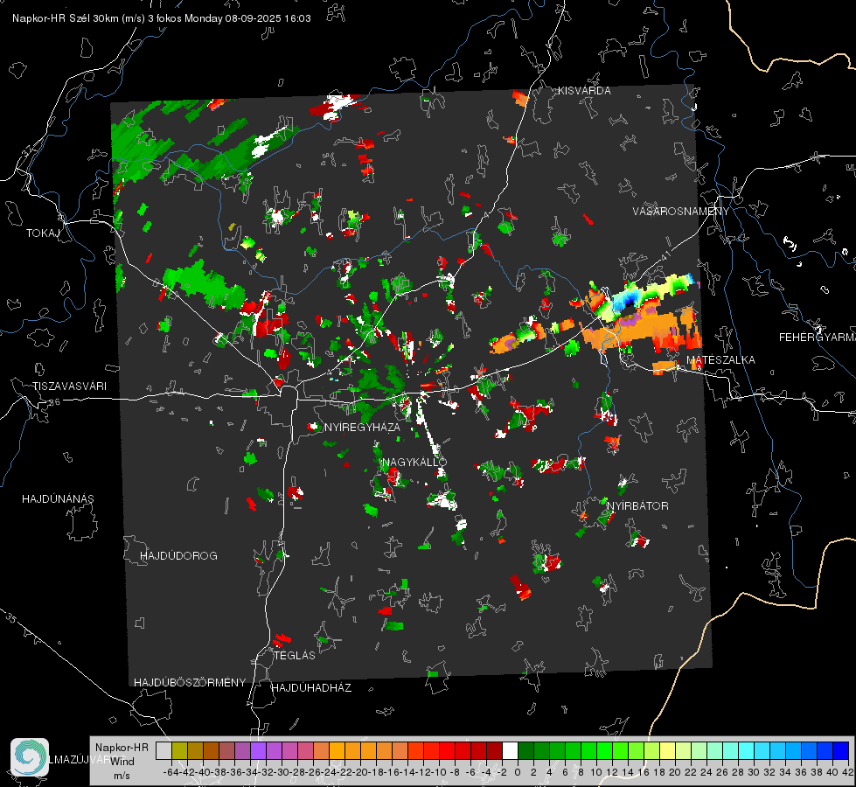Click the HAJDÚDOROG city label
856x787 pixels.
click(x=178, y=556)
